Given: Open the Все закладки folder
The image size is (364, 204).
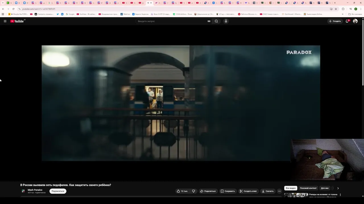Looking at the screenshot, I should [x=355, y=14].
